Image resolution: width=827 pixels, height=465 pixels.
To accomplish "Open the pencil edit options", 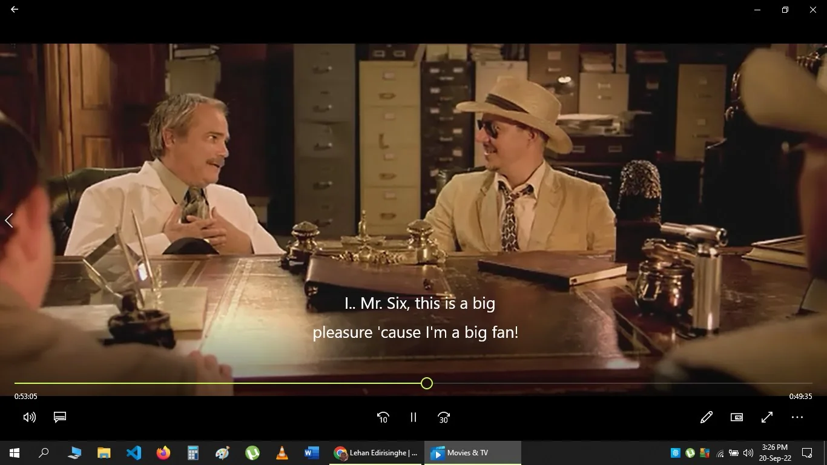I will click(x=706, y=417).
